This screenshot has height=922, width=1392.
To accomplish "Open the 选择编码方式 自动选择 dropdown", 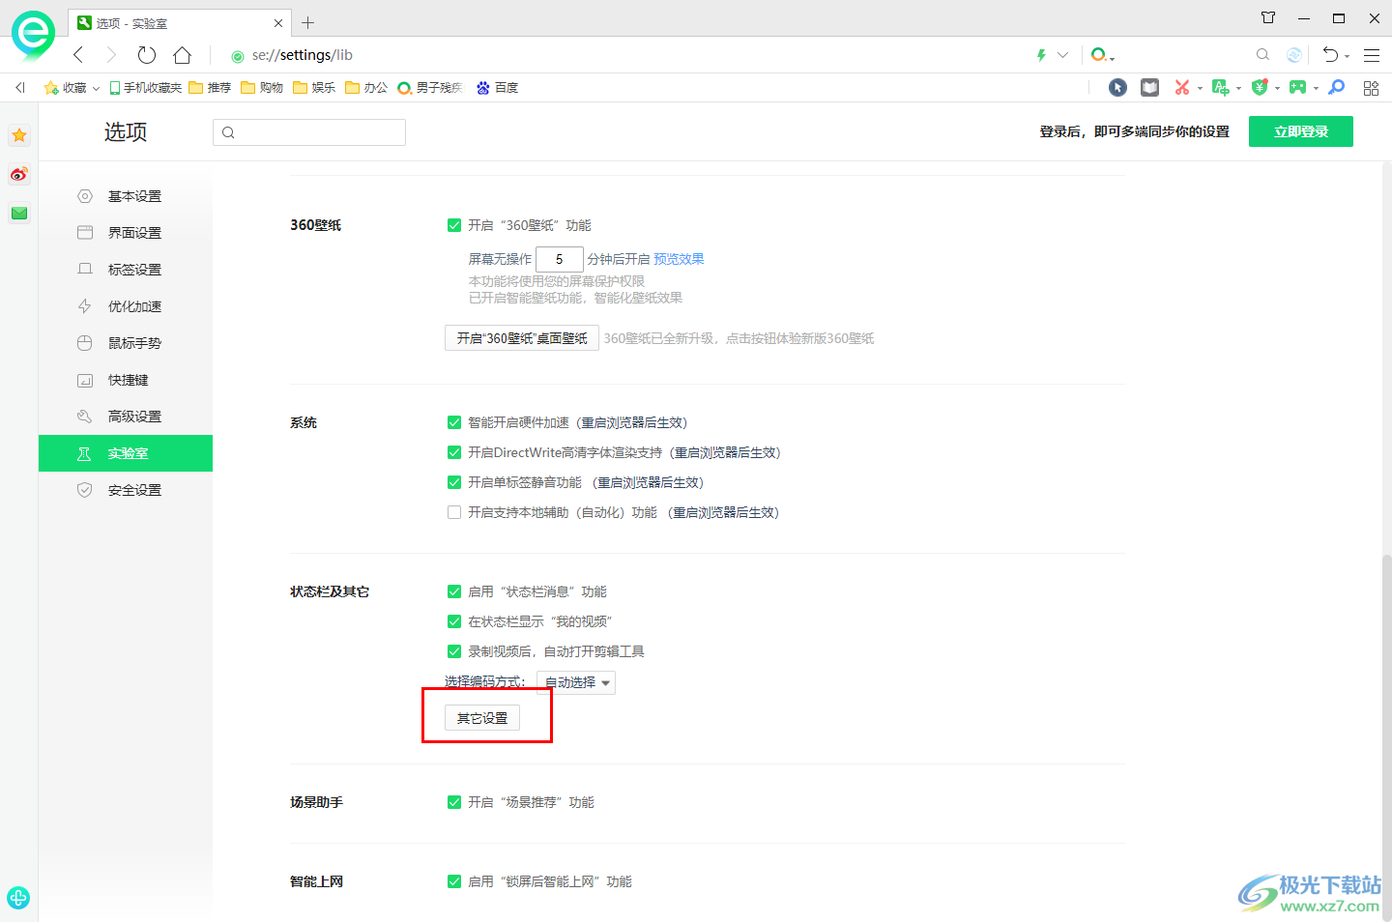I will (x=576, y=682).
